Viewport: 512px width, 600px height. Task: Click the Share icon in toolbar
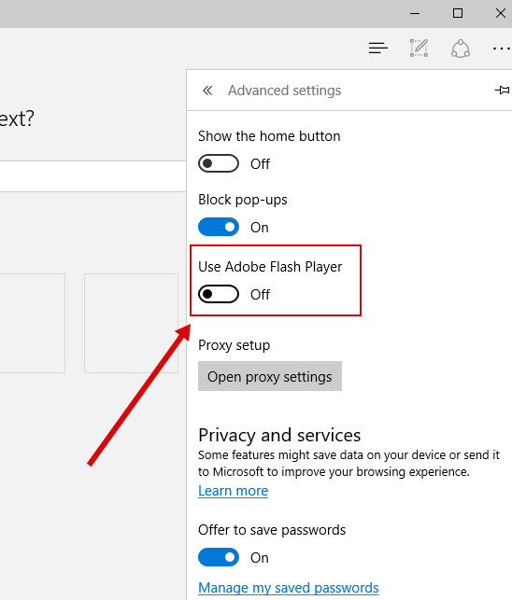click(461, 49)
